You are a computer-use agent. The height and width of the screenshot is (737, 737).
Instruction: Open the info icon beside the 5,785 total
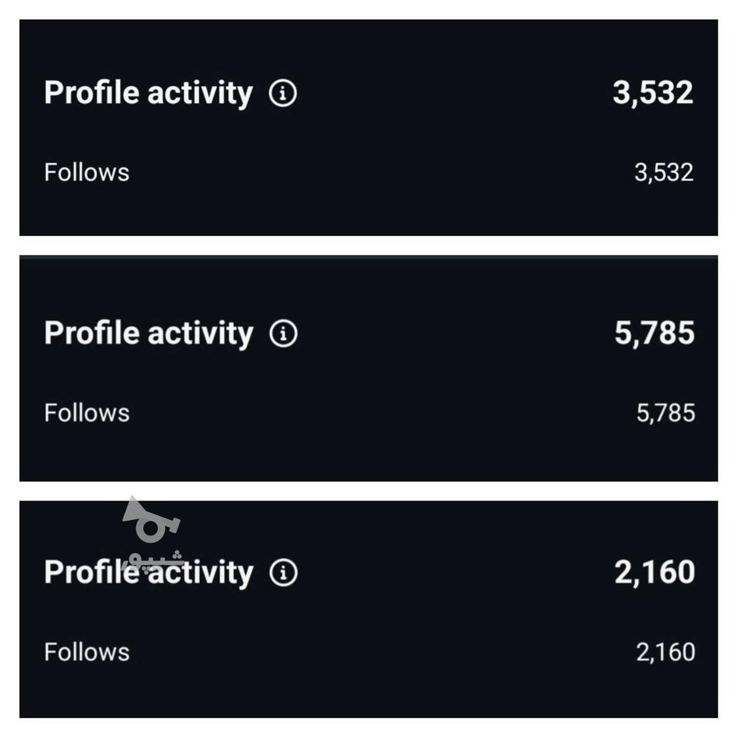(283, 333)
